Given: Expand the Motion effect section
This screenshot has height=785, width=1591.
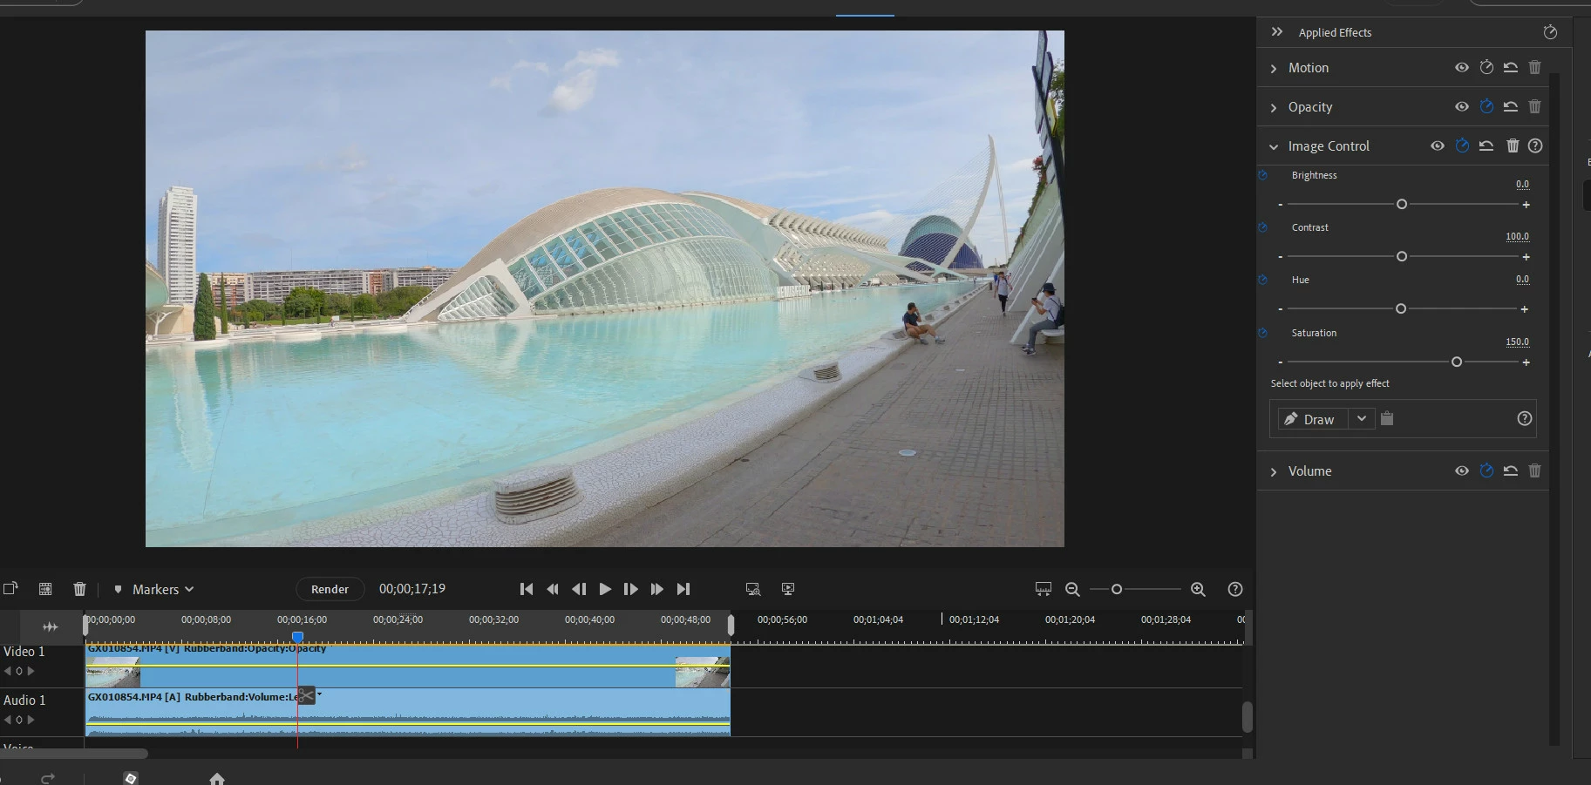Looking at the screenshot, I should pyautogui.click(x=1274, y=68).
